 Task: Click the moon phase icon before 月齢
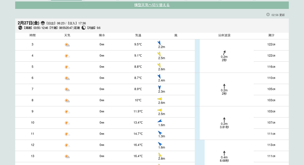84,28
